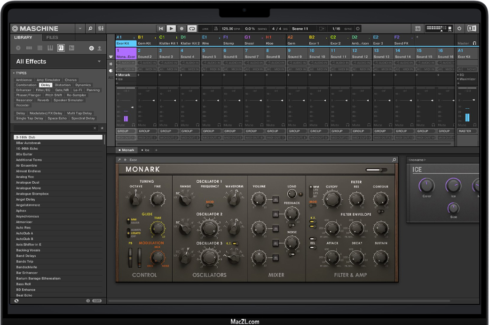Toggle Oscillator 1 MOD switch in Monark
Screen dimensions: 489x325
pyautogui.click(x=210, y=204)
